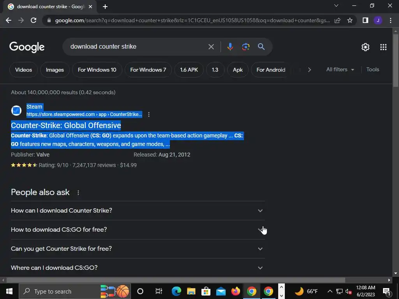This screenshot has width=399, height=299.
Task: Open weather 66°F widget in taskbar
Action: click(x=305, y=291)
